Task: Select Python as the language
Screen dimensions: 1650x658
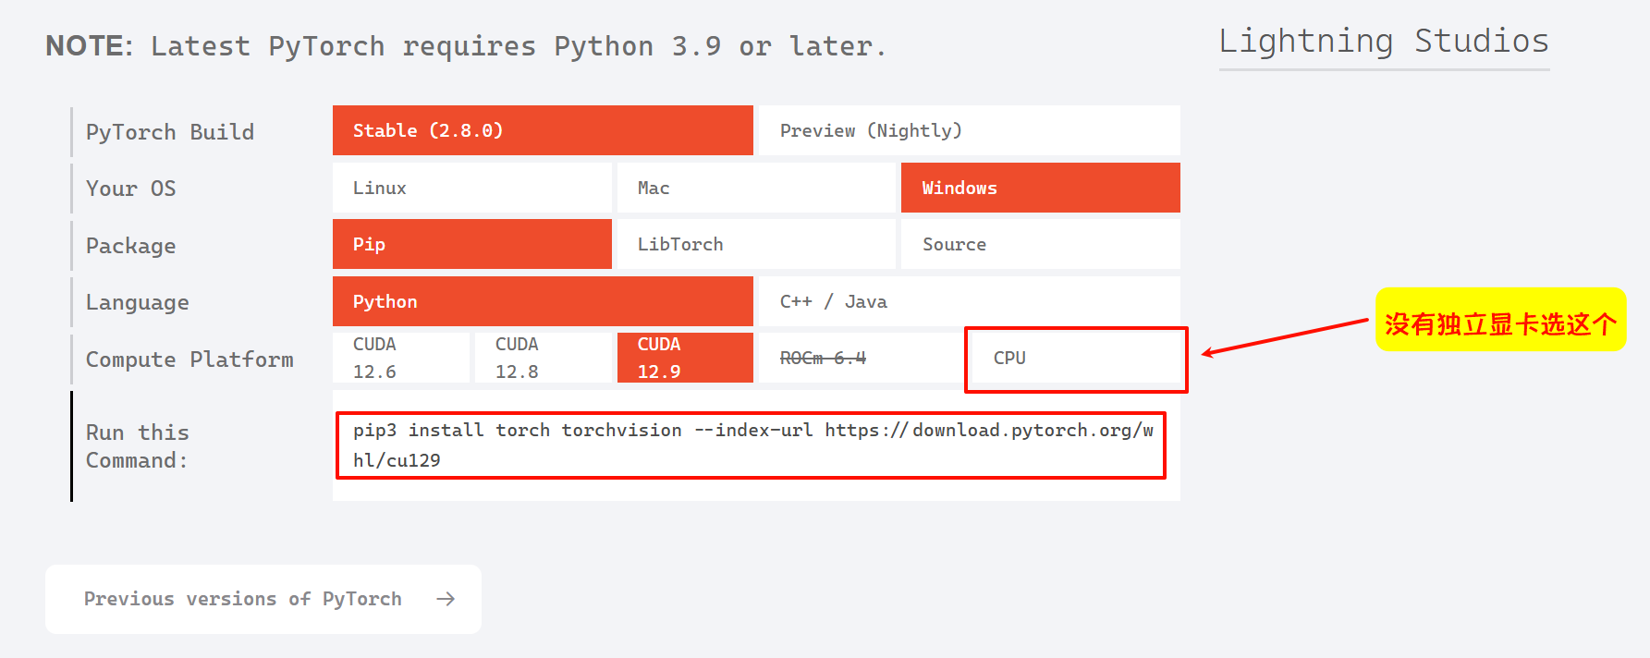Action: pyautogui.click(x=543, y=301)
